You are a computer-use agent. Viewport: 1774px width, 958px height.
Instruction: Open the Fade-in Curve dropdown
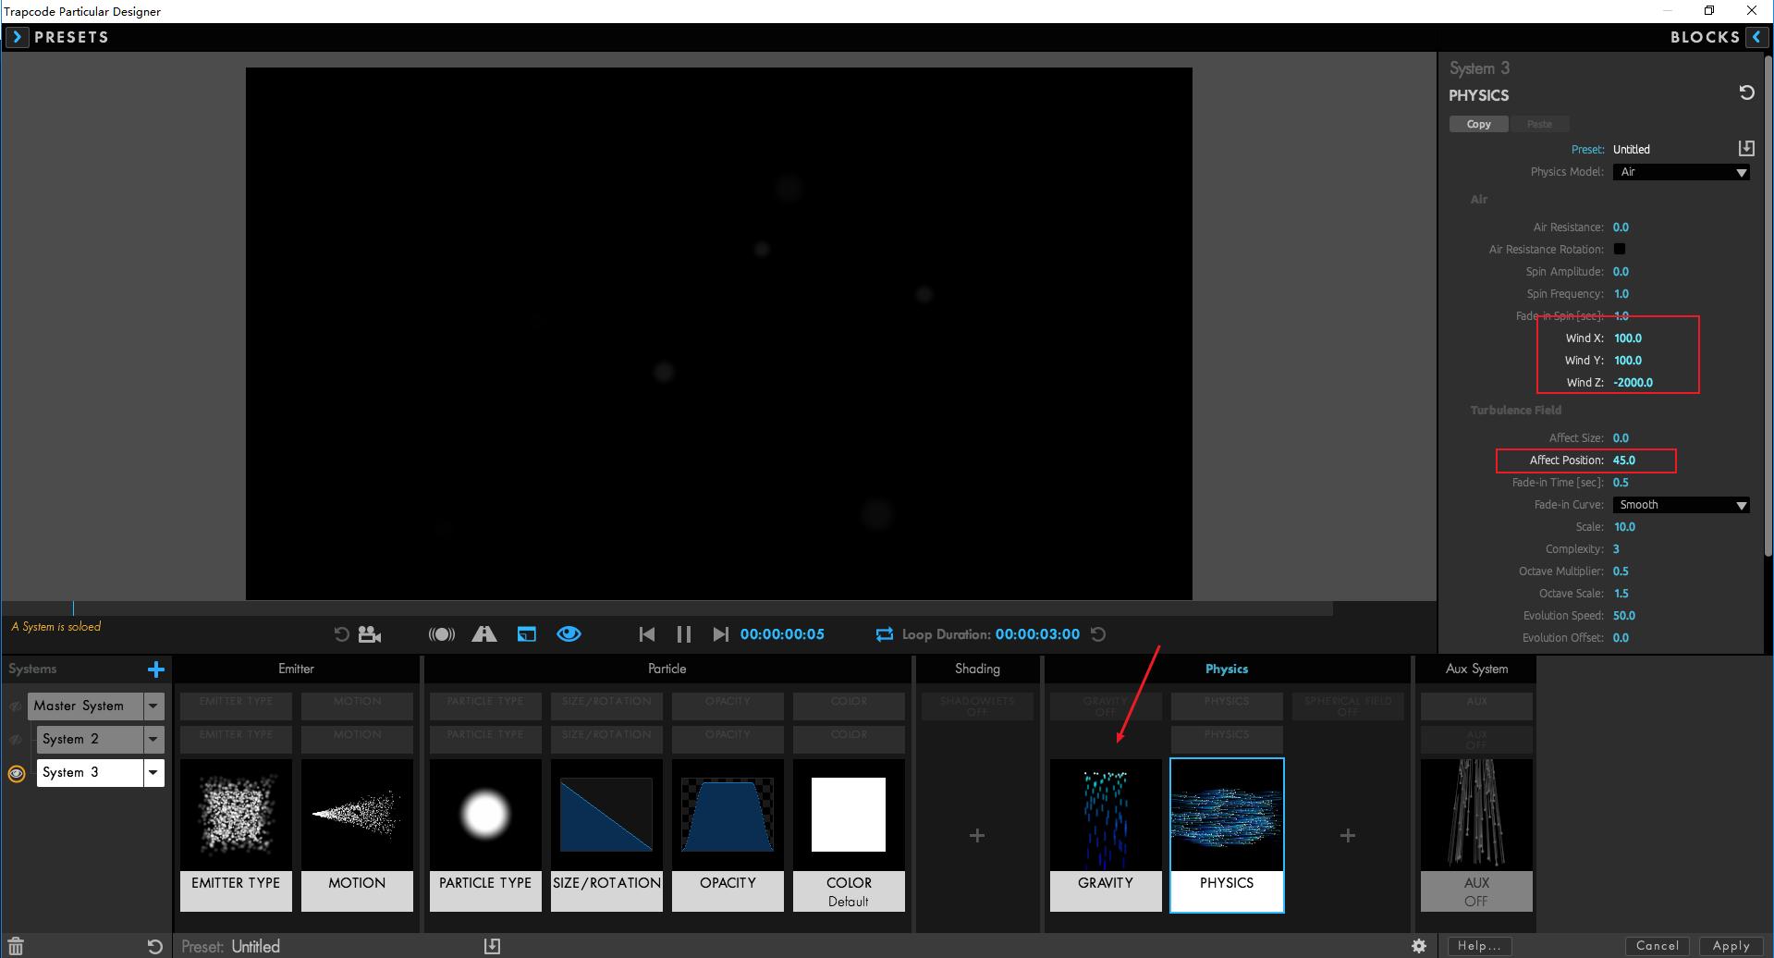coord(1682,505)
